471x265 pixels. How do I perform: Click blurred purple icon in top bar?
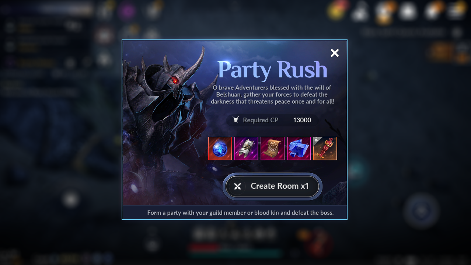pyautogui.click(x=126, y=11)
